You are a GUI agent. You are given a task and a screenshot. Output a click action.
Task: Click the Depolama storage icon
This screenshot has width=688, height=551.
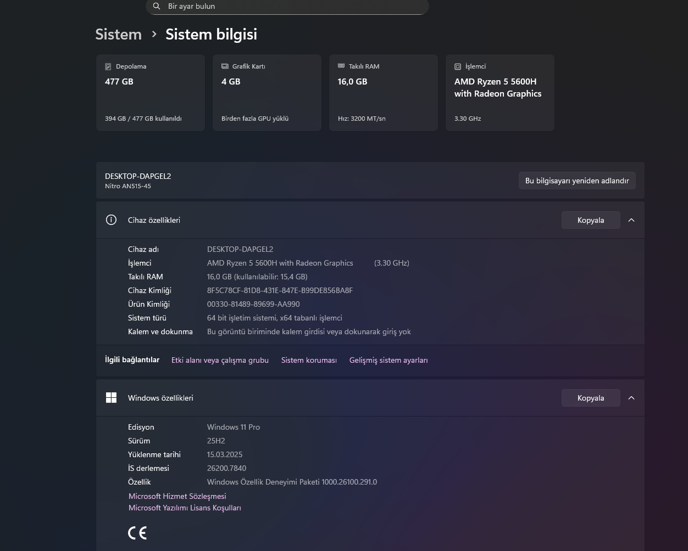click(x=108, y=66)
